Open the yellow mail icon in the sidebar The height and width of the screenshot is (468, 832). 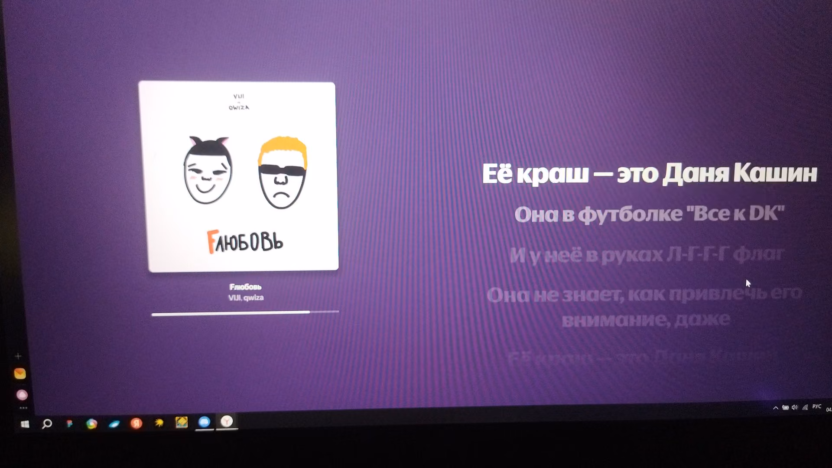click(20, 374)
